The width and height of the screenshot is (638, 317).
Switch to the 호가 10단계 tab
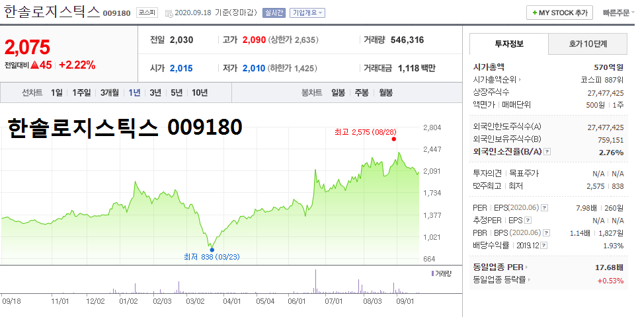click(x=588, y=44)
